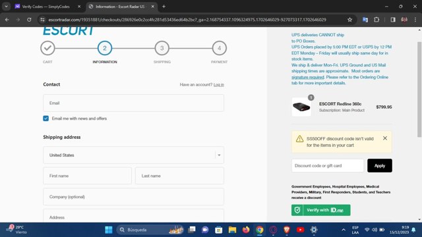Dismiss the SS50OFF invalid code warning
The width and height of the screenshot is (422, 237).
point(385,138)
